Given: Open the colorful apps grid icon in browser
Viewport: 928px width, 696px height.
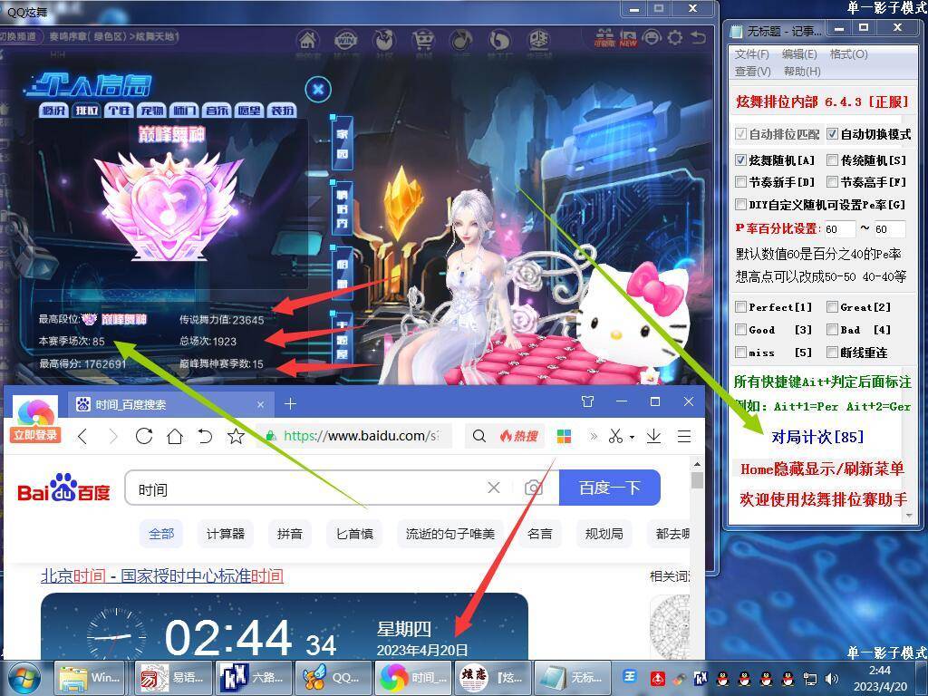Looking at the screenshot, I should (564, 436).
